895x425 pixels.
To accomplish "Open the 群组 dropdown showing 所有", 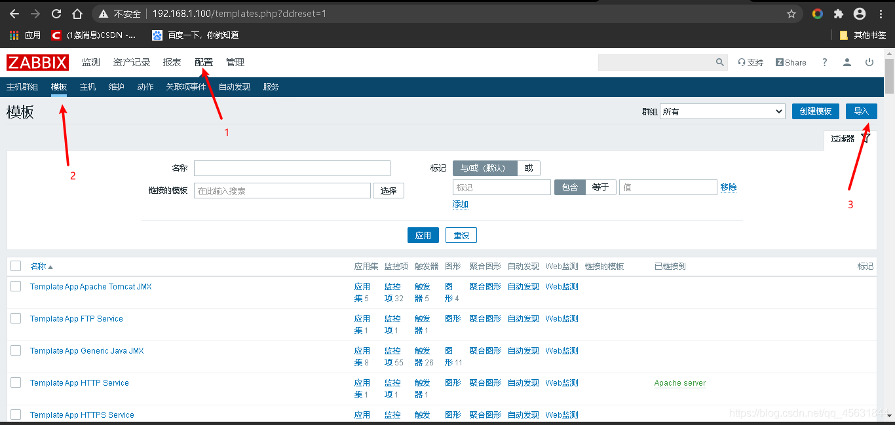I will point(722,111).
